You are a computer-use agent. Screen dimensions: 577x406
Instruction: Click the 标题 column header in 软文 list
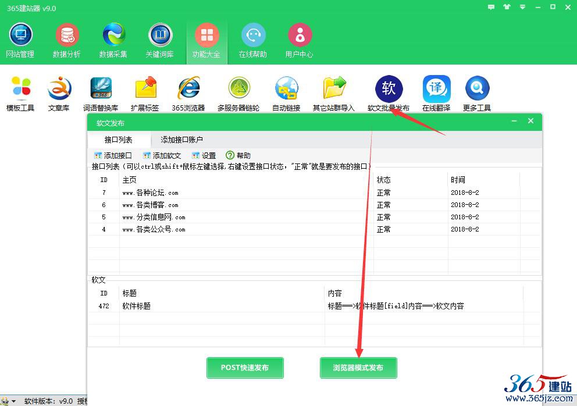tap(130, 293)
